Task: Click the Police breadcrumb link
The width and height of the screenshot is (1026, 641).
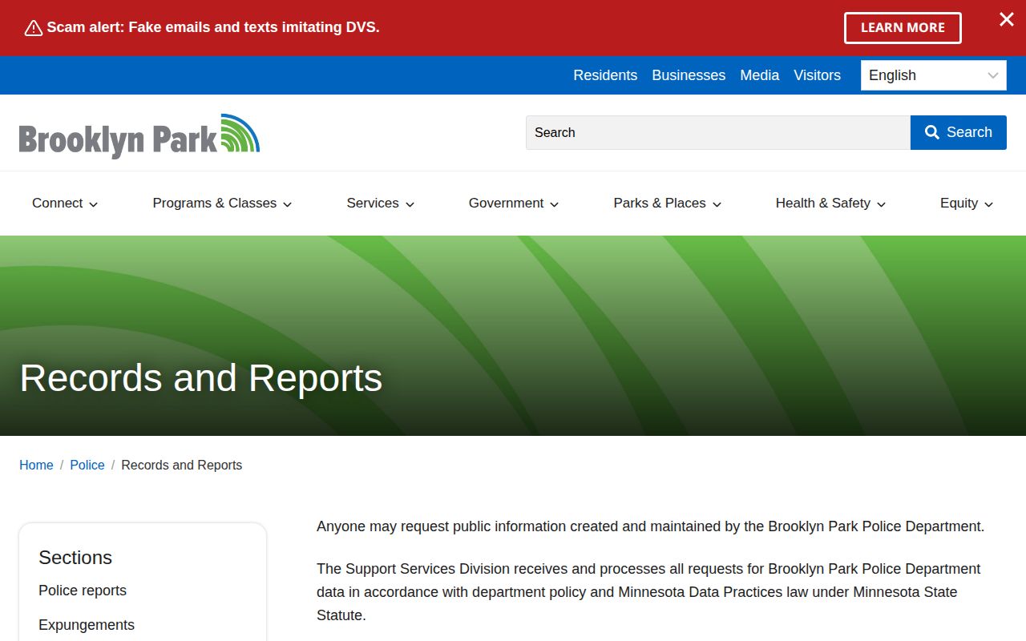Action: pos(87,466)
